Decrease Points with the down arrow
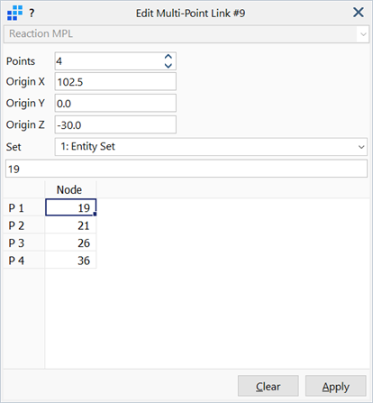This screenshot has width=373, height=403. [x=168, y=66]
